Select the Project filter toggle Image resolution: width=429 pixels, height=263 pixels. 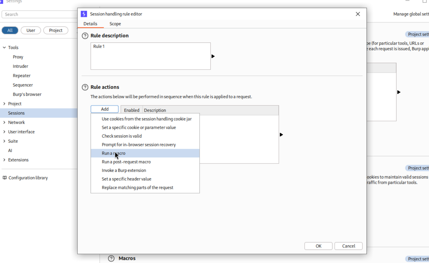point(56,31)
